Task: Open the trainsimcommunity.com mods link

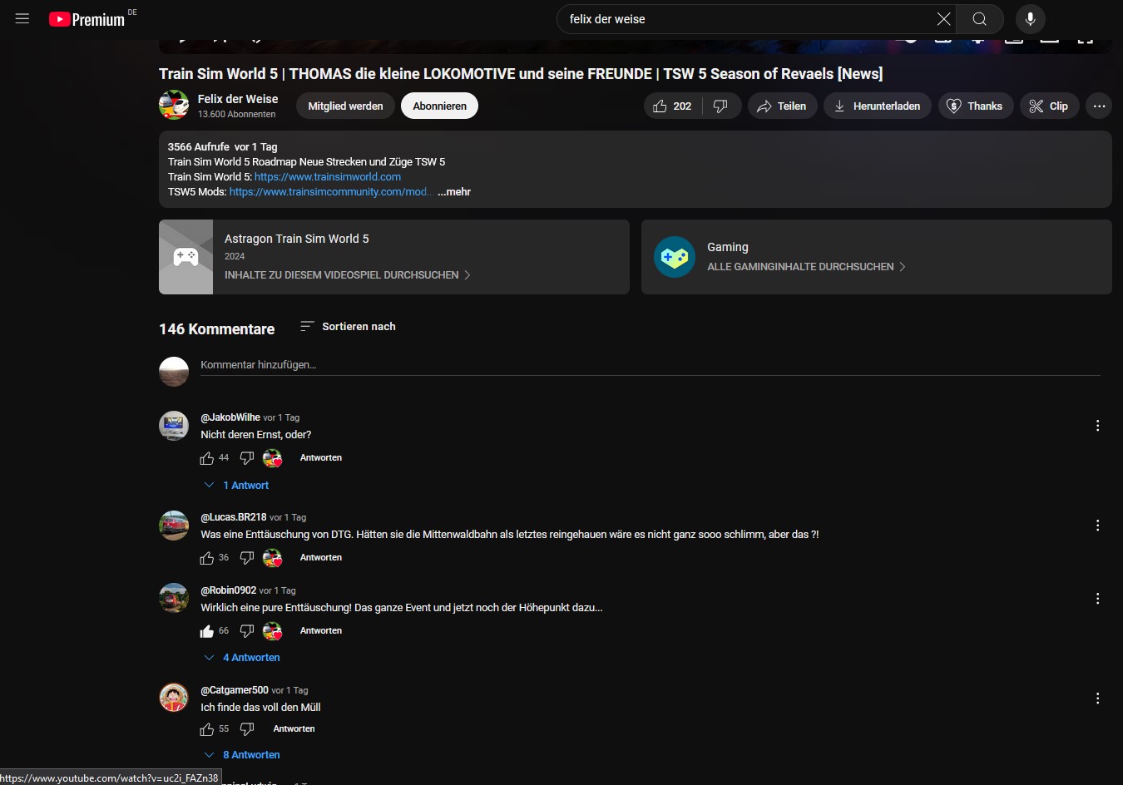Action: tap(329, 192)
